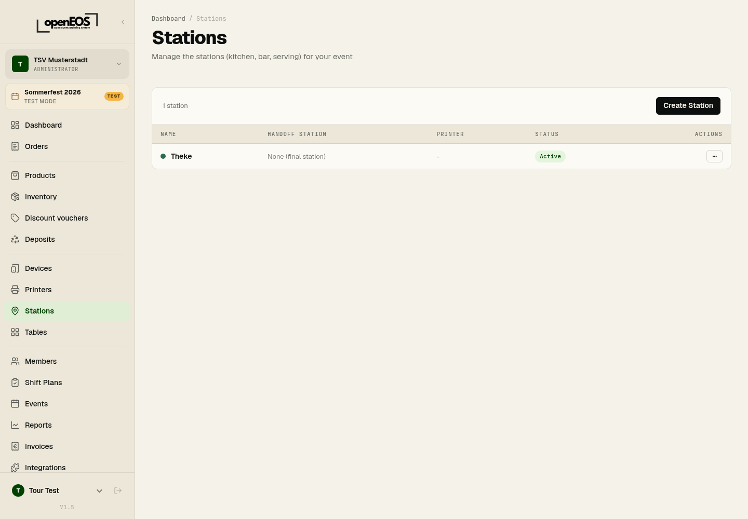
Task: Click the Inventory box icon
Action: 15,197
